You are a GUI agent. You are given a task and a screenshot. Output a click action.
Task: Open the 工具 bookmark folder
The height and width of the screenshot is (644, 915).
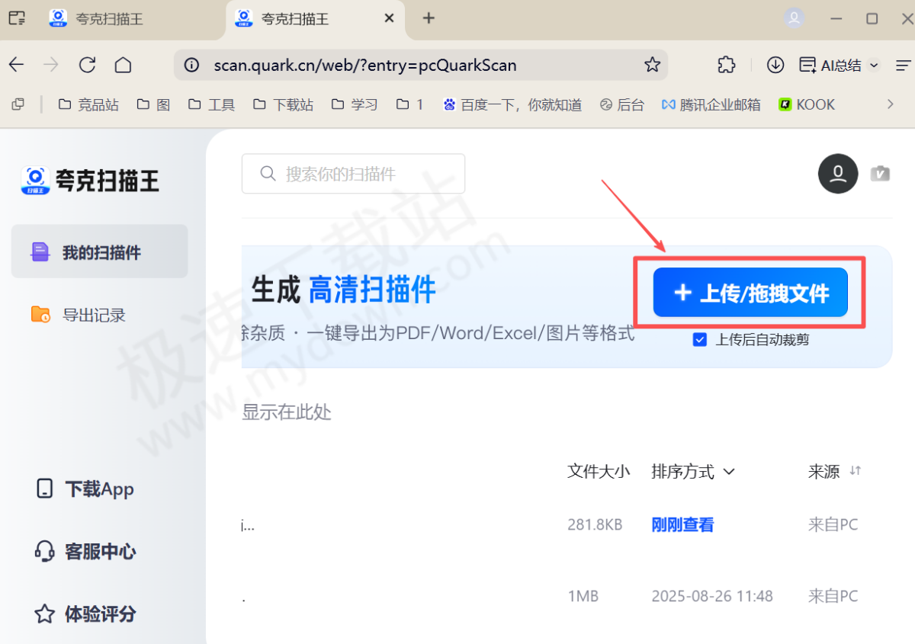(211, 104)
